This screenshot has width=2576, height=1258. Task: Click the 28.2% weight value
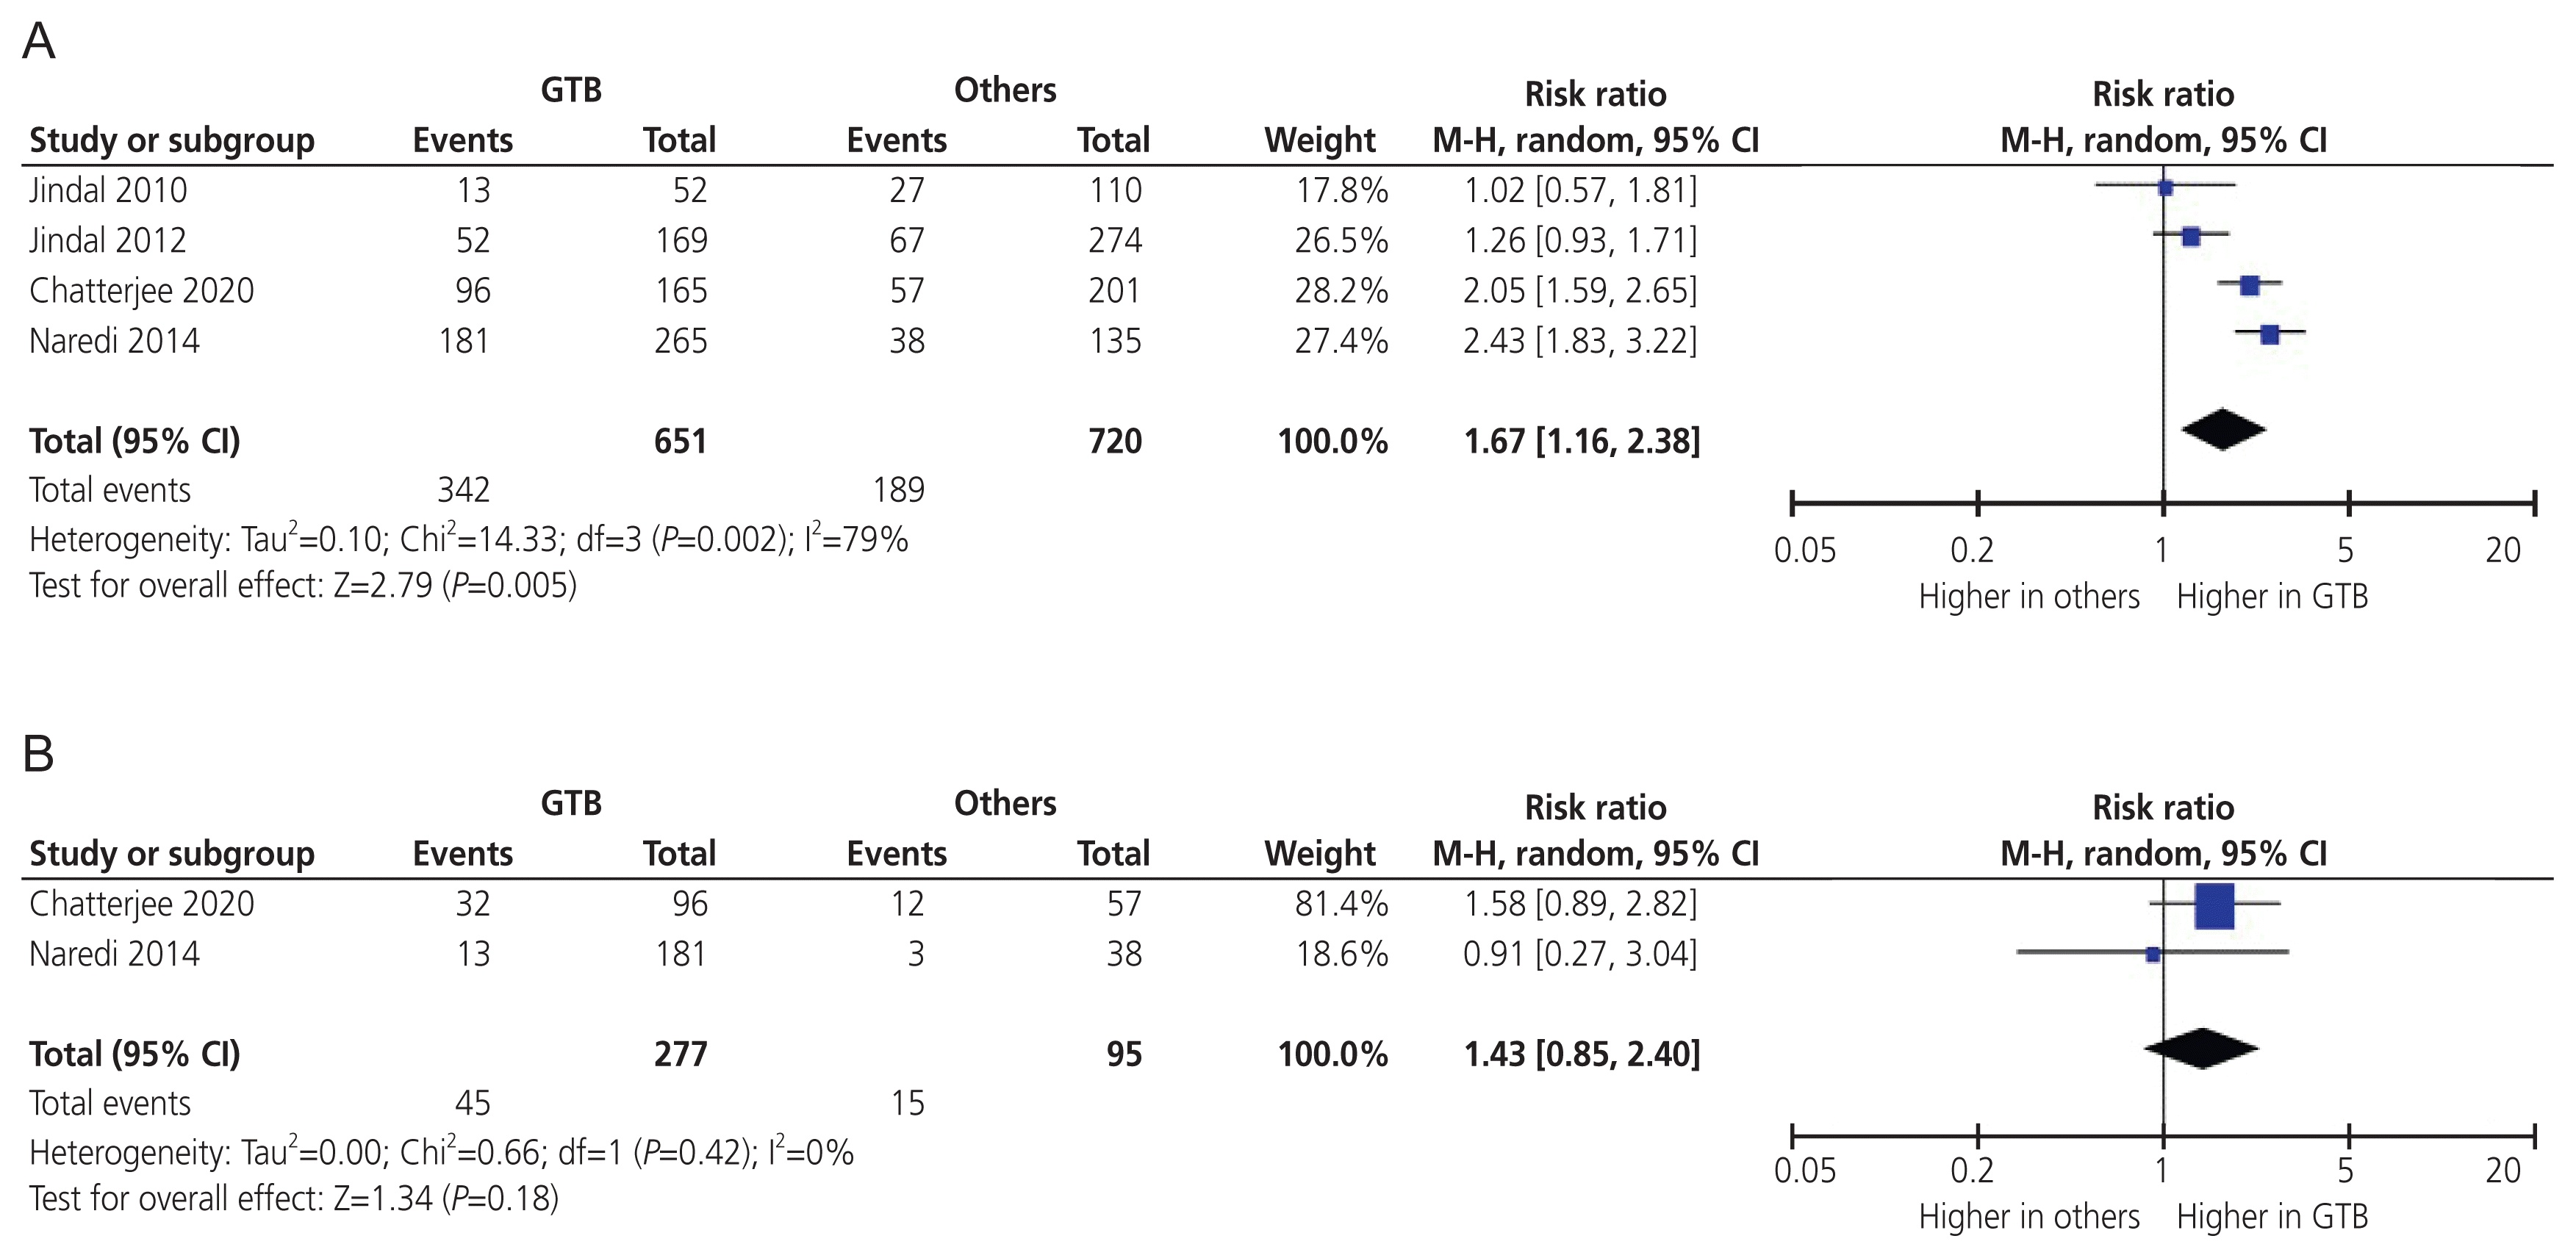pos(1341,290)
